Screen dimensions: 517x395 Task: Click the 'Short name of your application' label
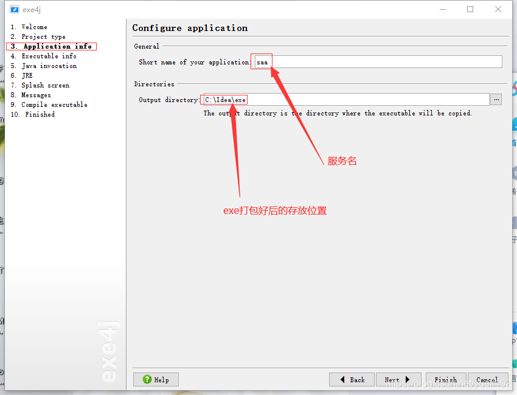195,62
